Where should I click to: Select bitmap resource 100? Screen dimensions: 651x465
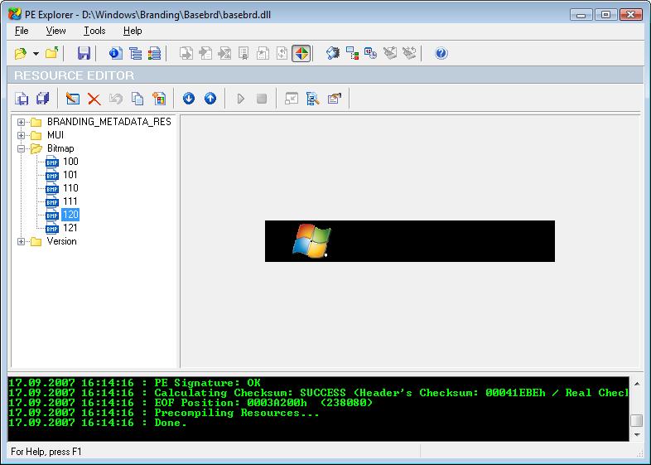pyautogui.click(x=70, y=162)
